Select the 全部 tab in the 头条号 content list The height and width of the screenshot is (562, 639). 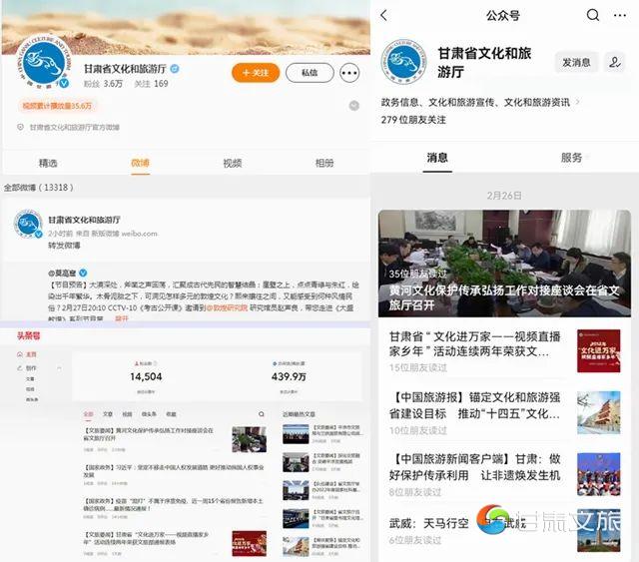point(89,414)
